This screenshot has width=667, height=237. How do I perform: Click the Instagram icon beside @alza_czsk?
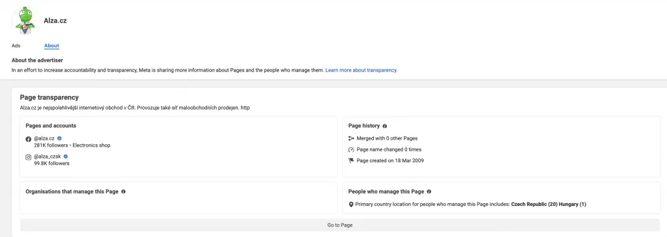[x=29, y=157]
